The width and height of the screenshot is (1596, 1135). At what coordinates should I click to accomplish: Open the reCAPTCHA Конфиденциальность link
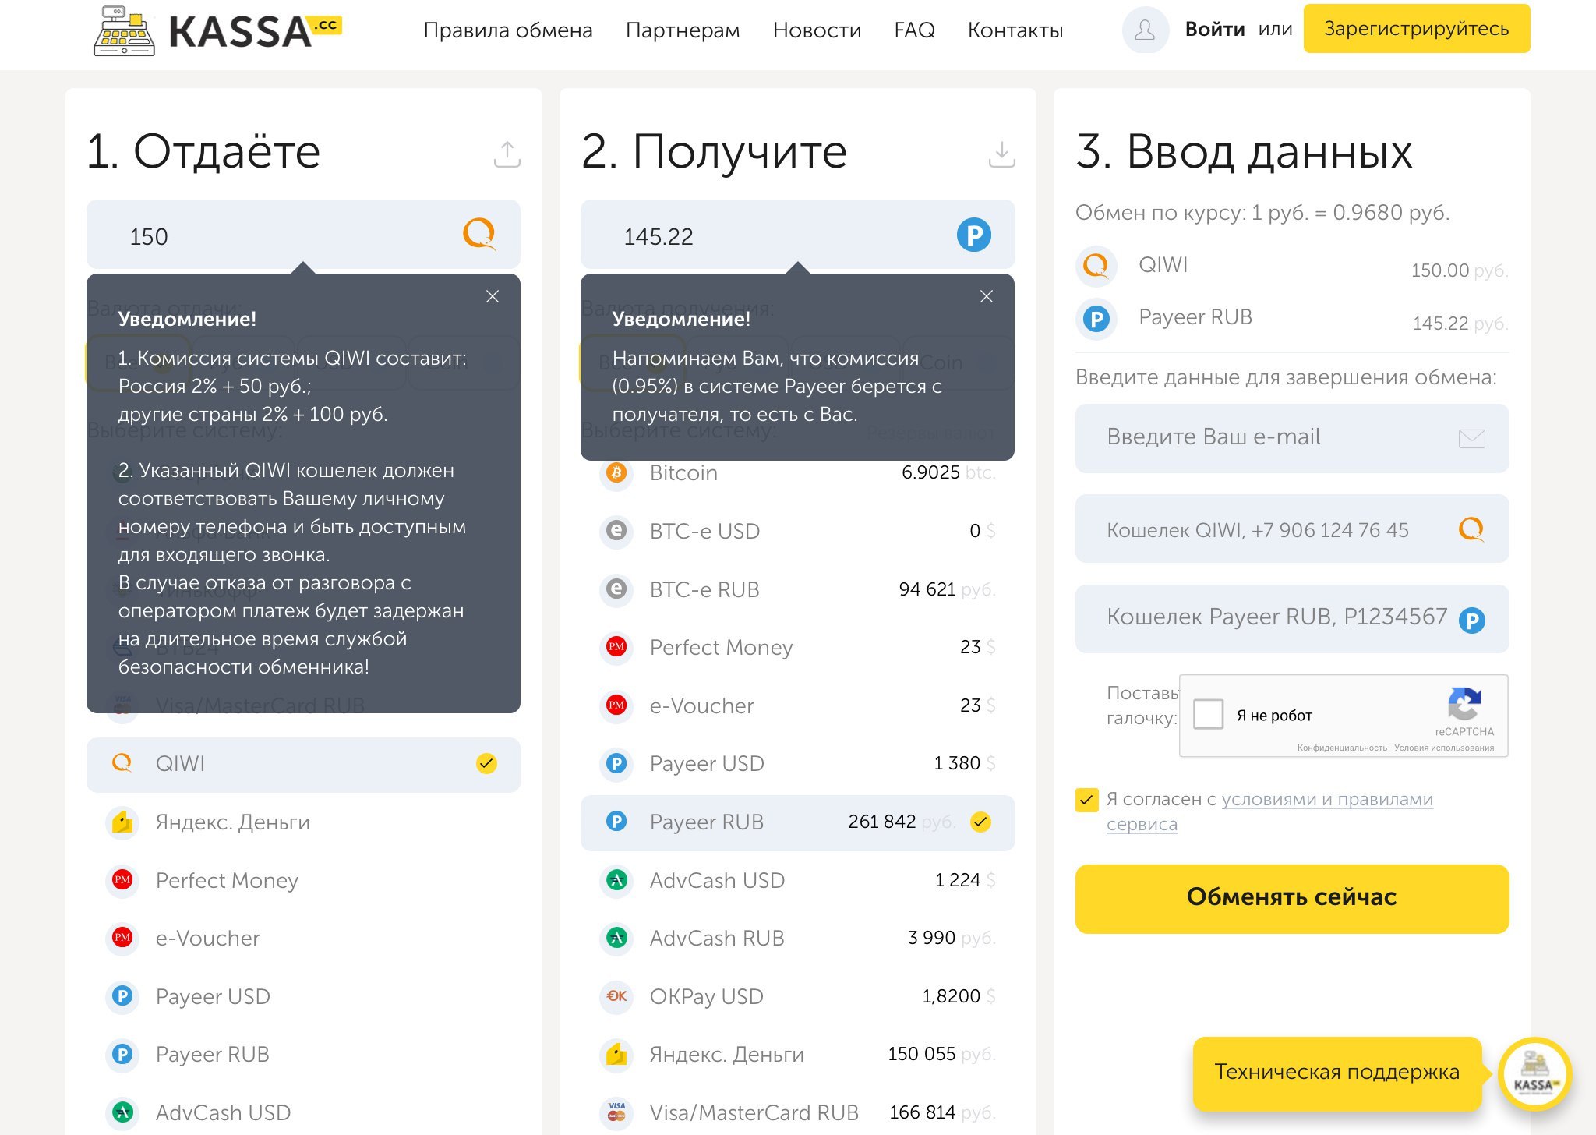pyautogui.click(x=1342, y=748)
